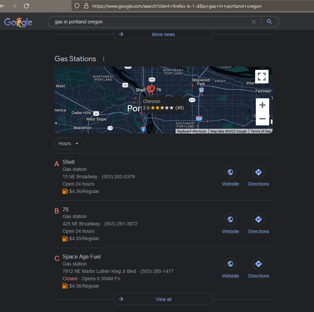This screenshot has height=312, width=314.
Task: Click the Gas Stations heading
Action: click(x=75, y=59)
